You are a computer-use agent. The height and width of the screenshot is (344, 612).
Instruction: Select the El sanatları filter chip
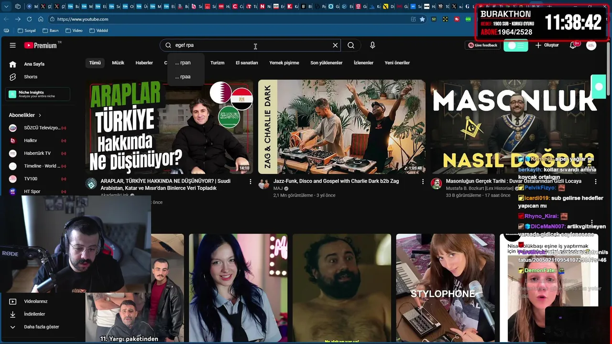[247, 63]
